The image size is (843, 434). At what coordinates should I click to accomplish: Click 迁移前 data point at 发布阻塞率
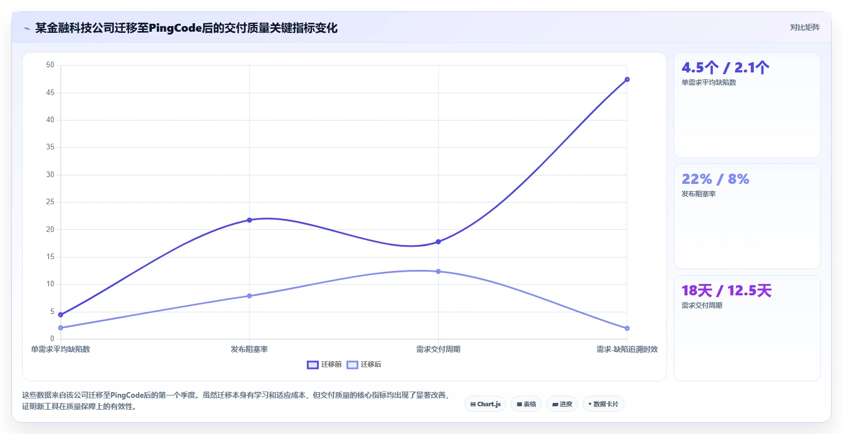coord(249,220)
